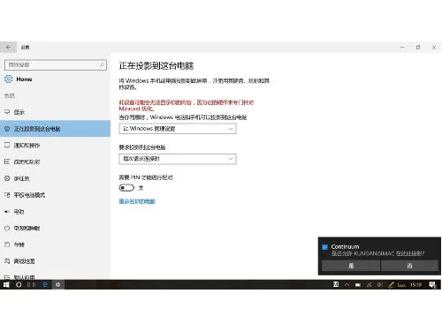Select 应用和功能 in the sidebar

coord(56,162)
